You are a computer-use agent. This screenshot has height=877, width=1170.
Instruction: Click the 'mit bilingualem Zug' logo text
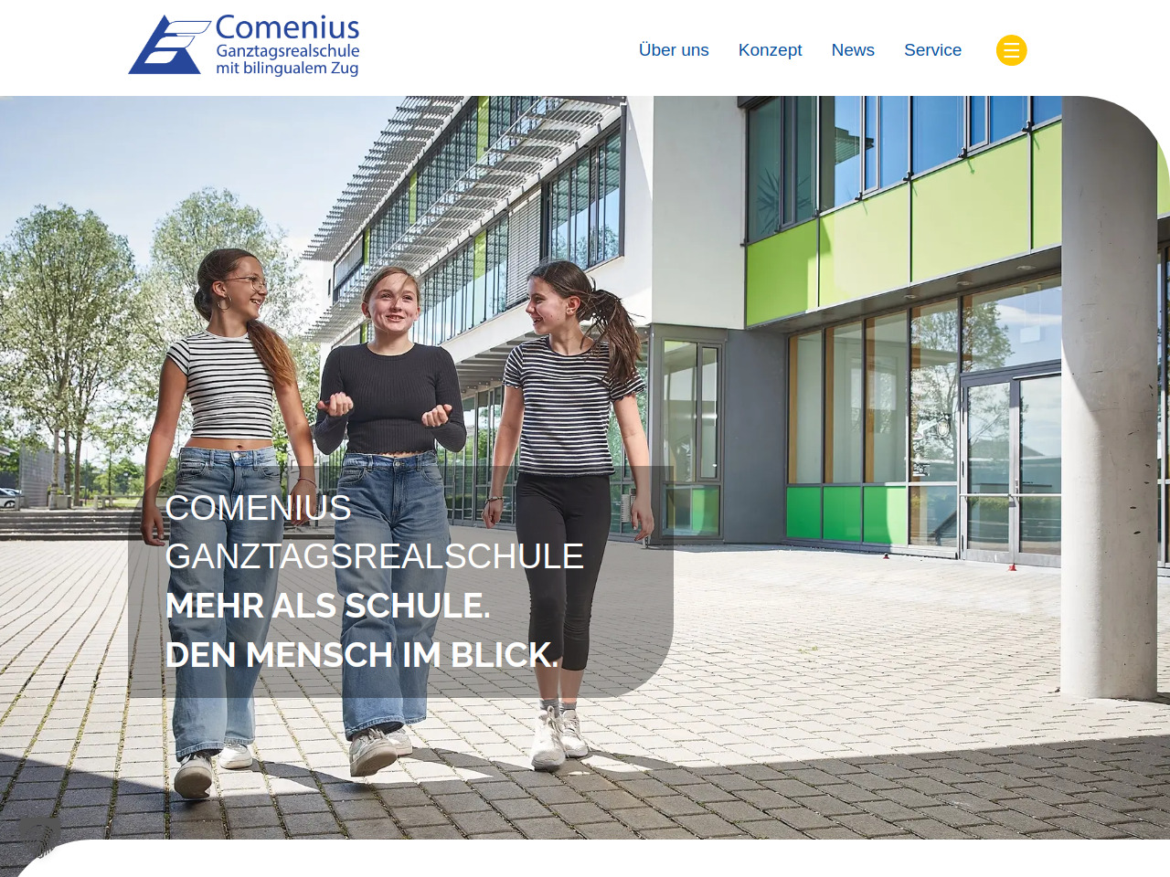pos(287,69)
